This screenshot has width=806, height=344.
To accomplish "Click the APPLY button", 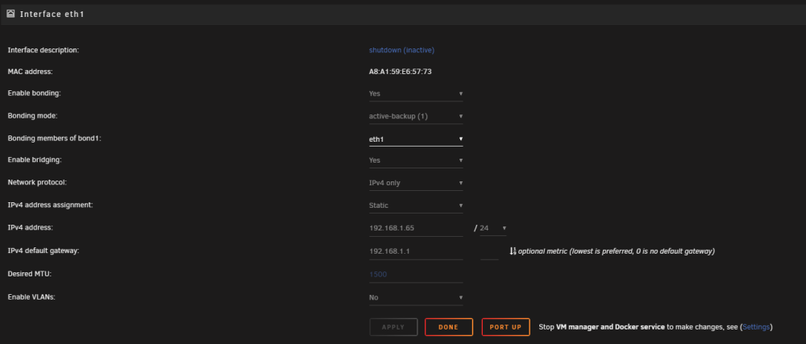I will (x=393, y=327).
